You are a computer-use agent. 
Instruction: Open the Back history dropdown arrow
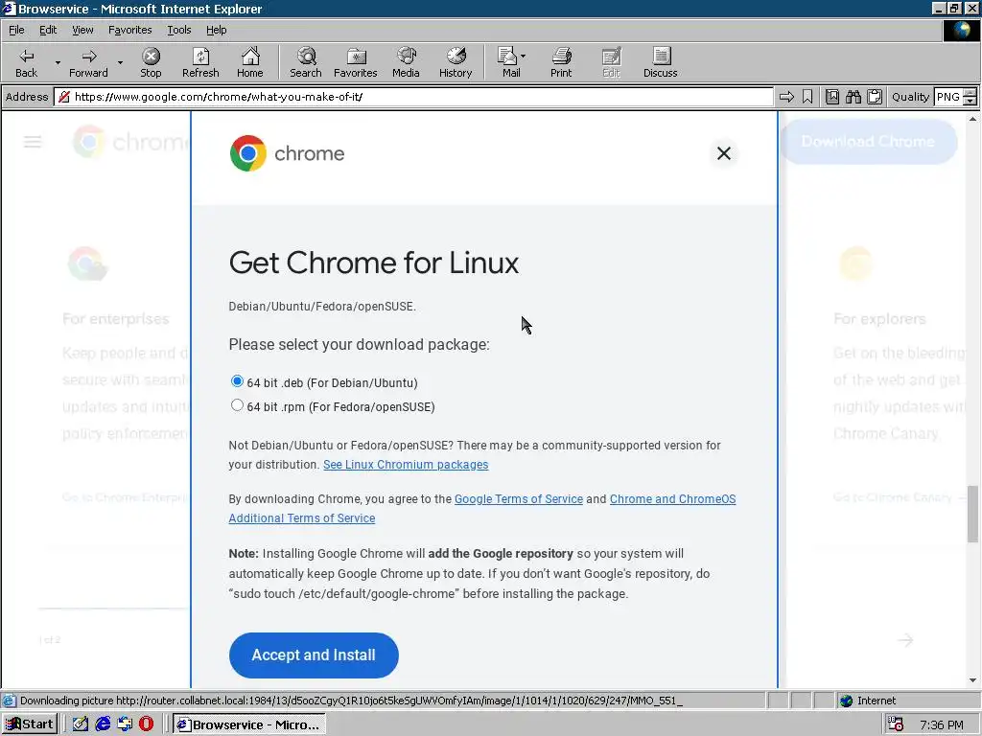tap(58, 62)
